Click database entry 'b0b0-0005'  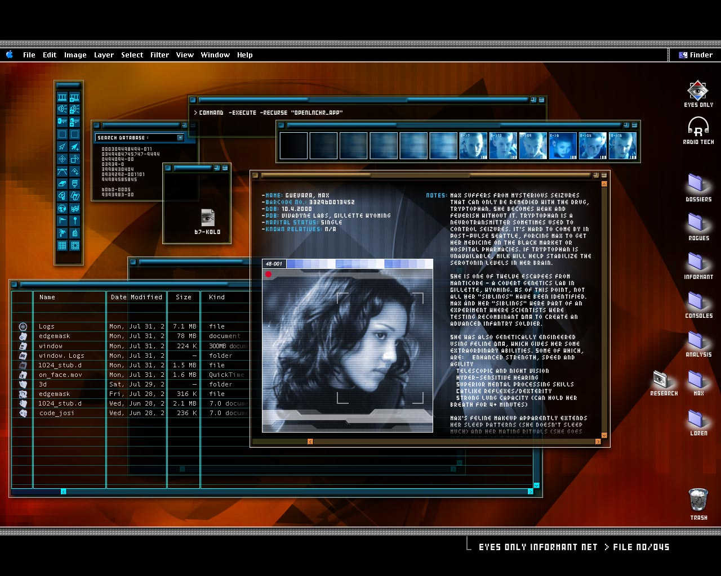pos(116,190)
